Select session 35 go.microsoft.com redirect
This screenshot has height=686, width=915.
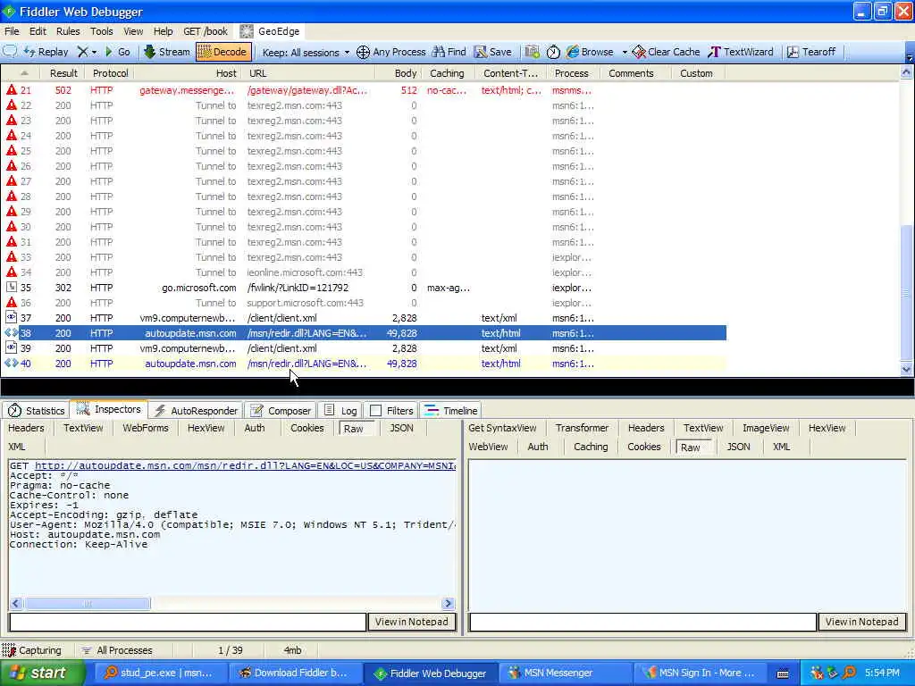(363, 288)
